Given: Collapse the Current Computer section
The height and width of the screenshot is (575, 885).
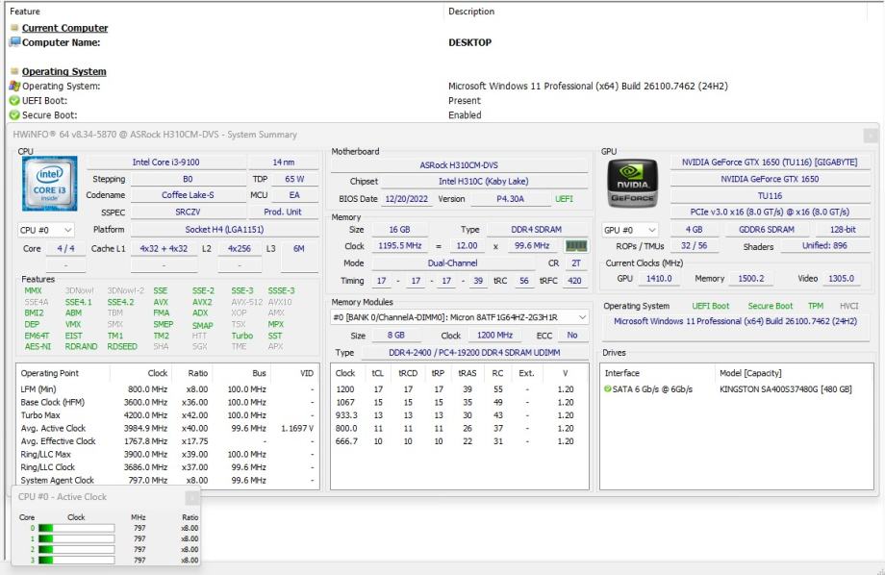Looking at the screenshot, I should coord(14,29).
